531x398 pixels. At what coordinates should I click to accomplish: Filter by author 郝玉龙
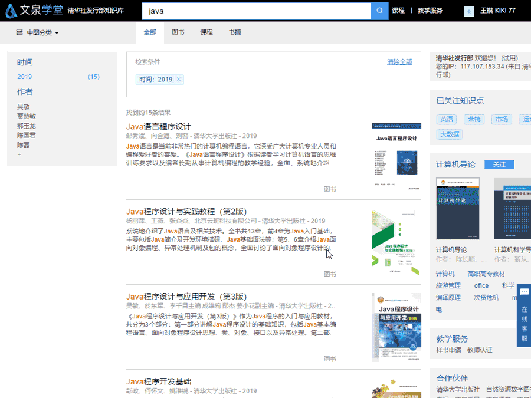click(27, 126)
